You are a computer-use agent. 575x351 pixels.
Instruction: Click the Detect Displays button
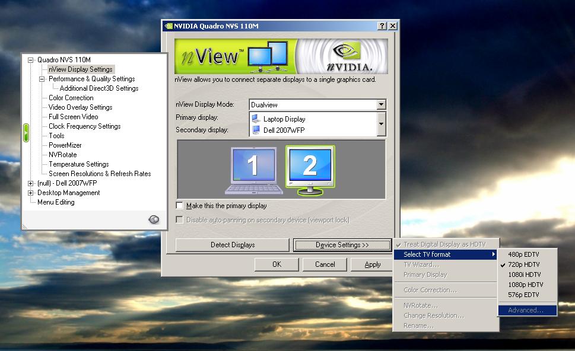(x=233, y=245)
